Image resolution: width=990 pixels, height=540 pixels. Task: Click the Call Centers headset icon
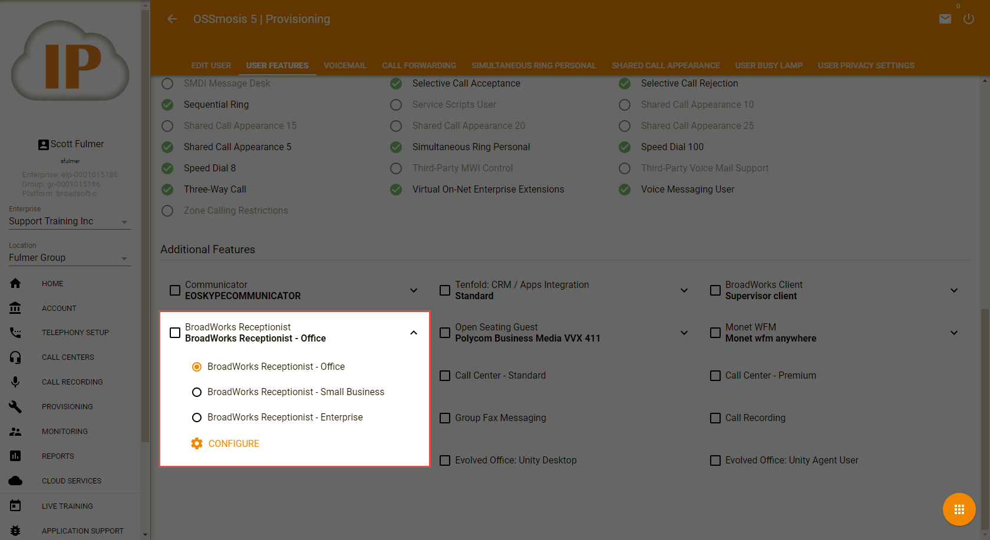tap(16, 357)
